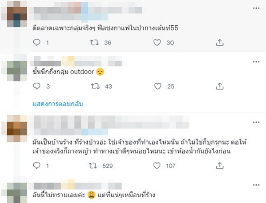Retweet the tweet with 36 retweets
Screen dimensions: 266x203
tap(94, 43)
